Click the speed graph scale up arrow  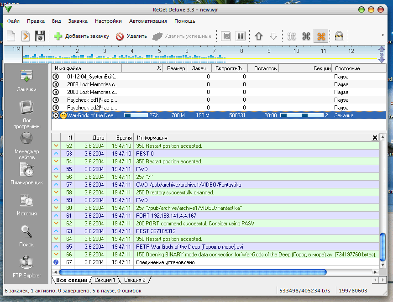point(382,49)
